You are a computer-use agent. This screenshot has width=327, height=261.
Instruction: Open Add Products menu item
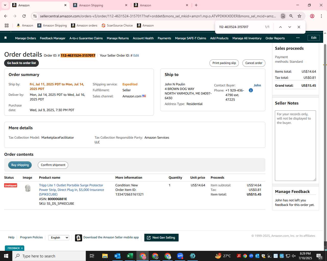(x=219, y=38)
